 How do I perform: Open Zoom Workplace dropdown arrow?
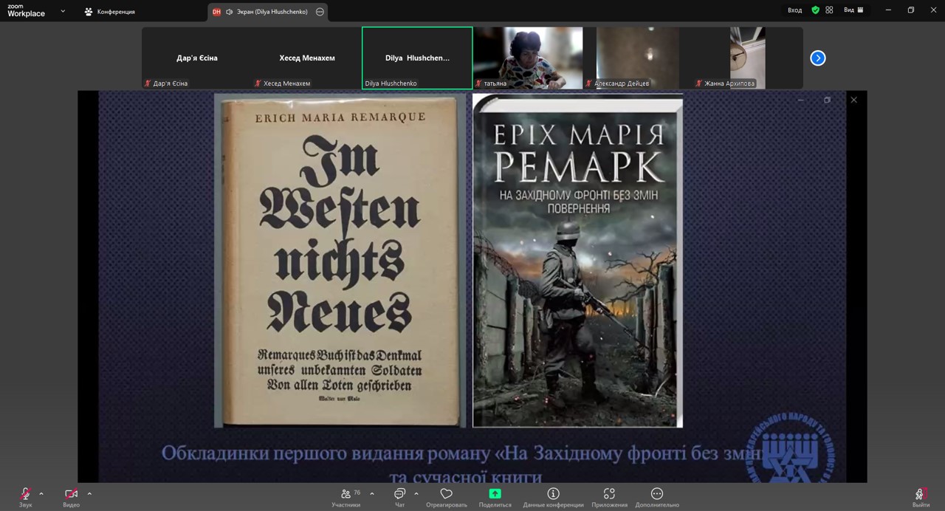(63, 11)
